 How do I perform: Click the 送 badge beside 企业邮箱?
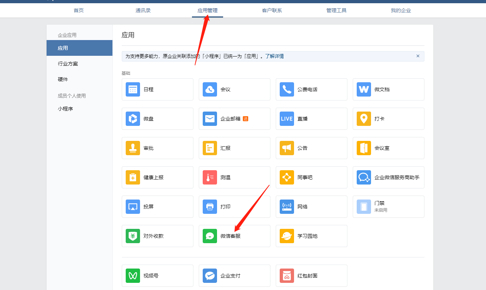(x=245, y=119)
